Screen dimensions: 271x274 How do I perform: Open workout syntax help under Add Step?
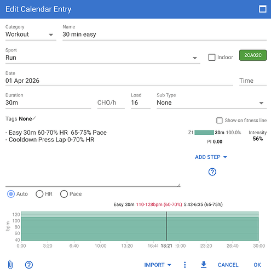click(x=212, y=172)
